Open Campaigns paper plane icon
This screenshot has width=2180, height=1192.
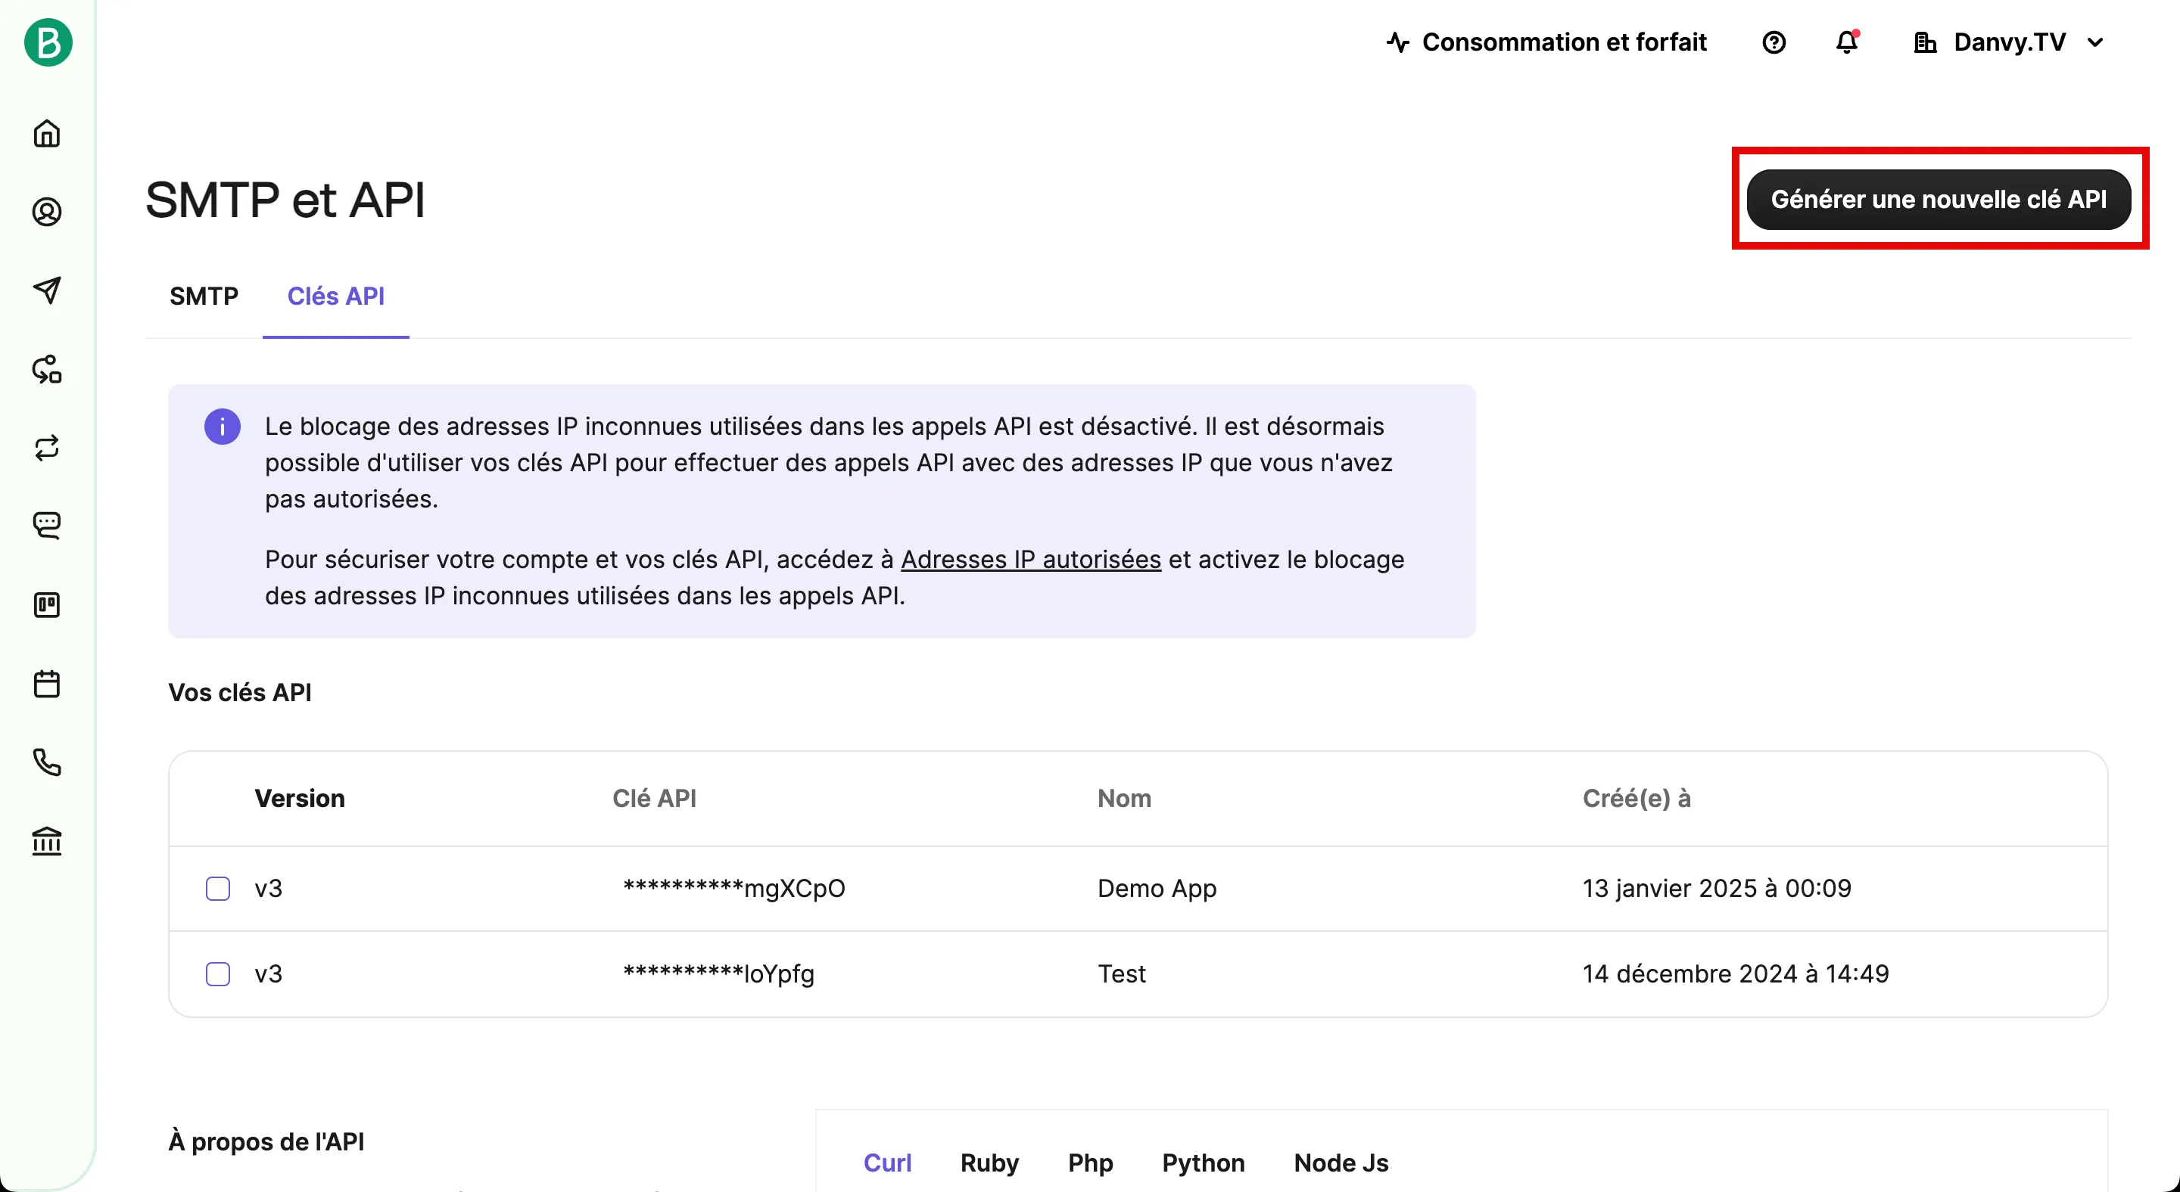point(48,290)
